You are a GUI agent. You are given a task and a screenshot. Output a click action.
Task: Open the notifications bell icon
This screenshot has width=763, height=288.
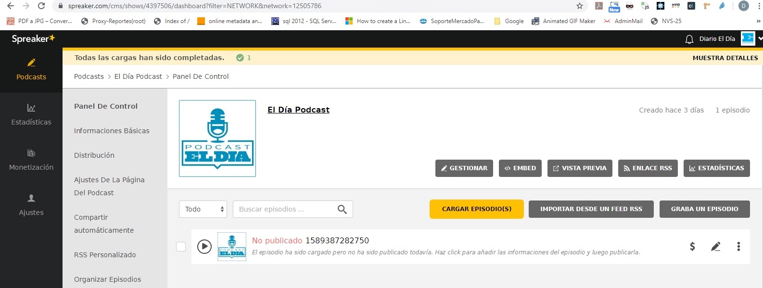[x=689, y=39]
